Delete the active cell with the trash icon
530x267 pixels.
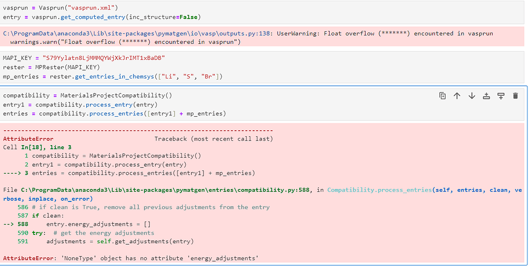(516, 96)
